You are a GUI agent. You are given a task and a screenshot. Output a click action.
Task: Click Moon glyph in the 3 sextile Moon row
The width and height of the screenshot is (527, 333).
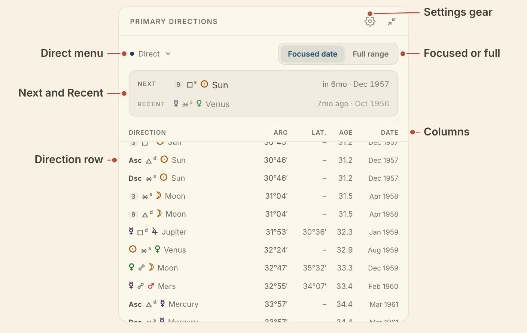point(158,195)
